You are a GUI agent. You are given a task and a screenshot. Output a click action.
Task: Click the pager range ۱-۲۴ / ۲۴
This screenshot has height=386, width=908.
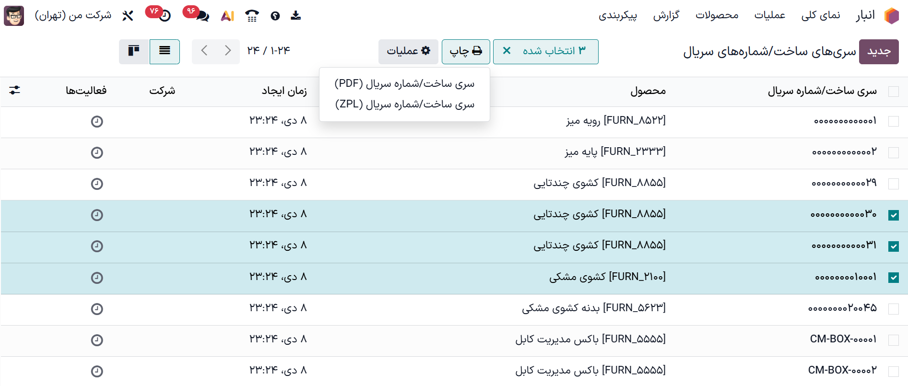269,51
